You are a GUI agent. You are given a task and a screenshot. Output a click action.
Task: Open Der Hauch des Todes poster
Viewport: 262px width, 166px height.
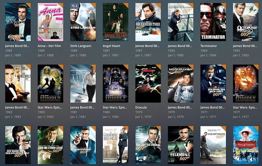(148, 22)
